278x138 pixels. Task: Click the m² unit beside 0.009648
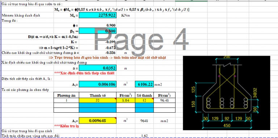click(126, 121)
